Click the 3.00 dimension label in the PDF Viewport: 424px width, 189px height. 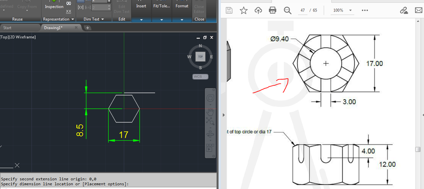click(349, 102)
